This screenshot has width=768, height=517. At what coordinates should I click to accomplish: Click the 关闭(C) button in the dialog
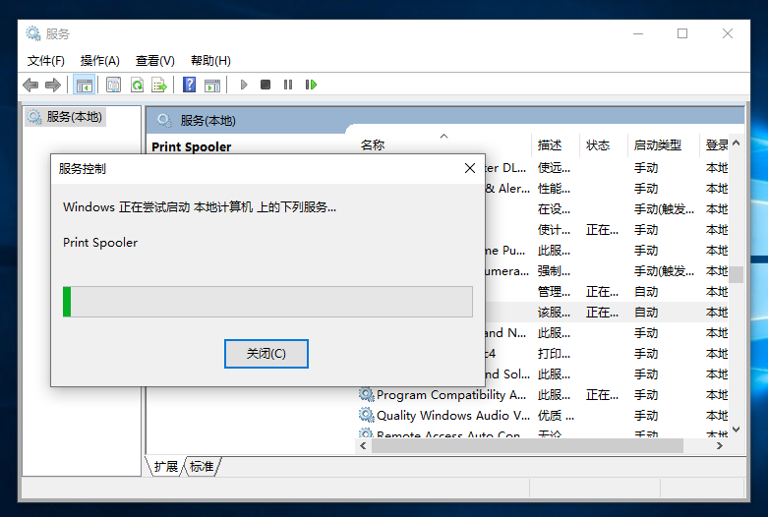[x=266, y=354]
